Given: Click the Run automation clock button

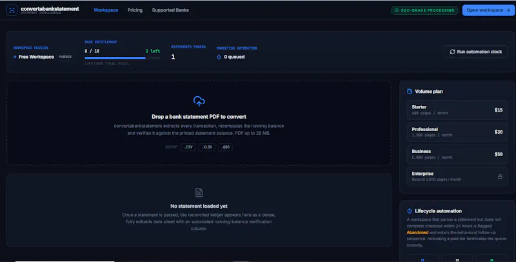Looking at the screenshot, I should pyautogui.click(x=475, y=52).
